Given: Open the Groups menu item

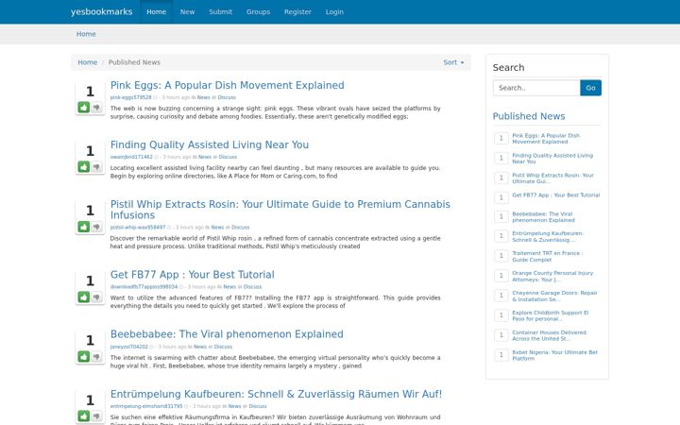Looking at the screenshot, I should (258, 11).
